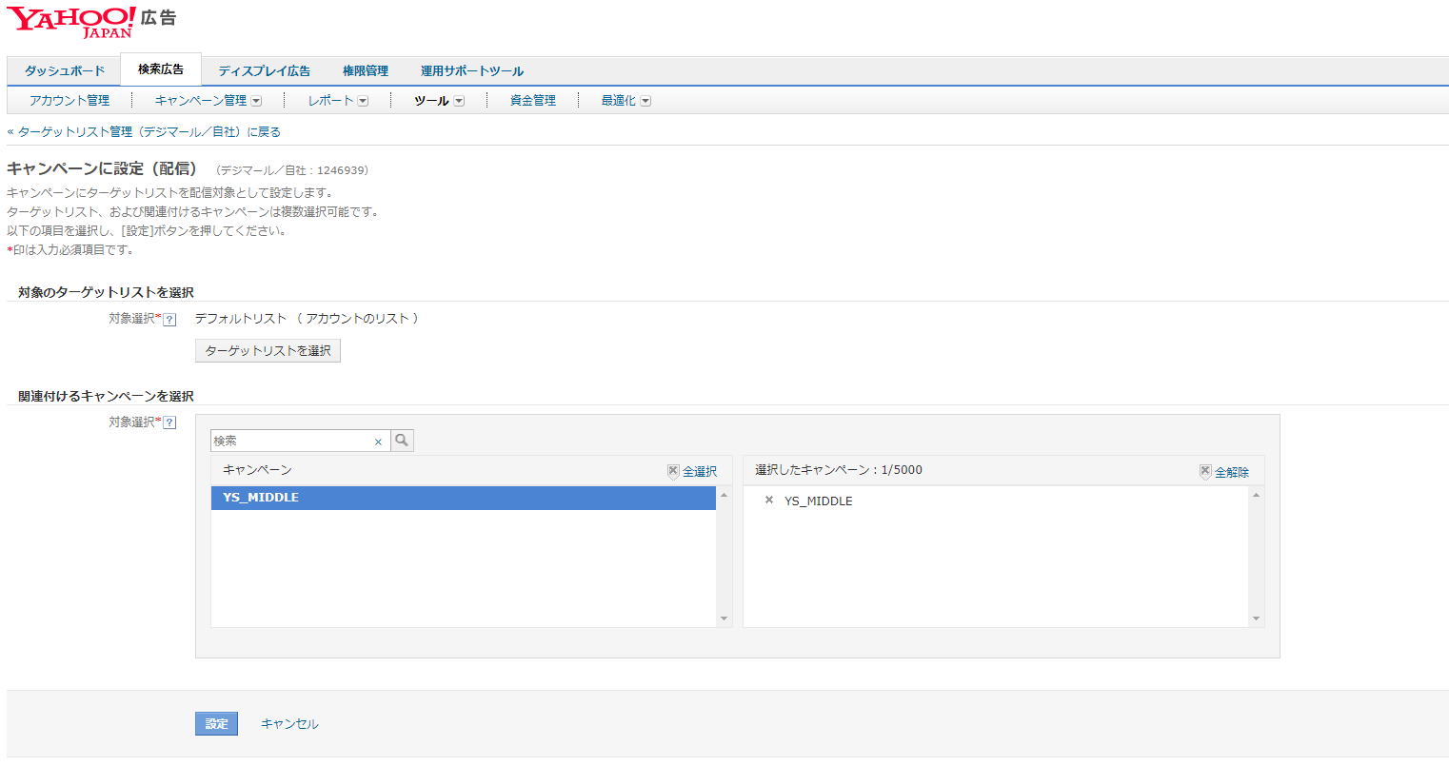Select YS_MIDDLE in the campaign list
Screen dimensions: 1449x766
[464, 498]
